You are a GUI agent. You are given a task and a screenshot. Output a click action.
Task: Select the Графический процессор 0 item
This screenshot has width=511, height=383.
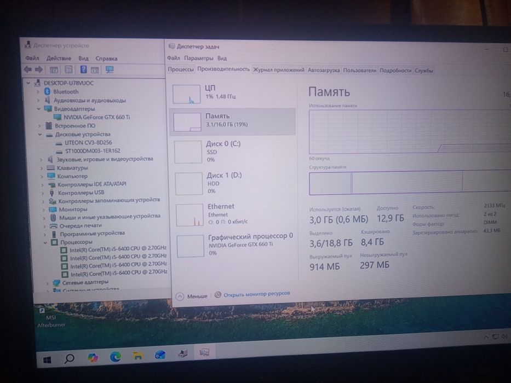click(x=236, y=245)
